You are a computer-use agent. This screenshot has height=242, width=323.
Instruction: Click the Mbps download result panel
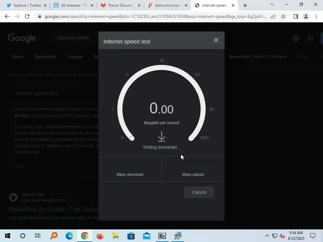[x=130, y=169]
